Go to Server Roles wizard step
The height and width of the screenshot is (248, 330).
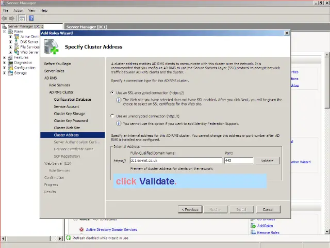coord(54,71)
